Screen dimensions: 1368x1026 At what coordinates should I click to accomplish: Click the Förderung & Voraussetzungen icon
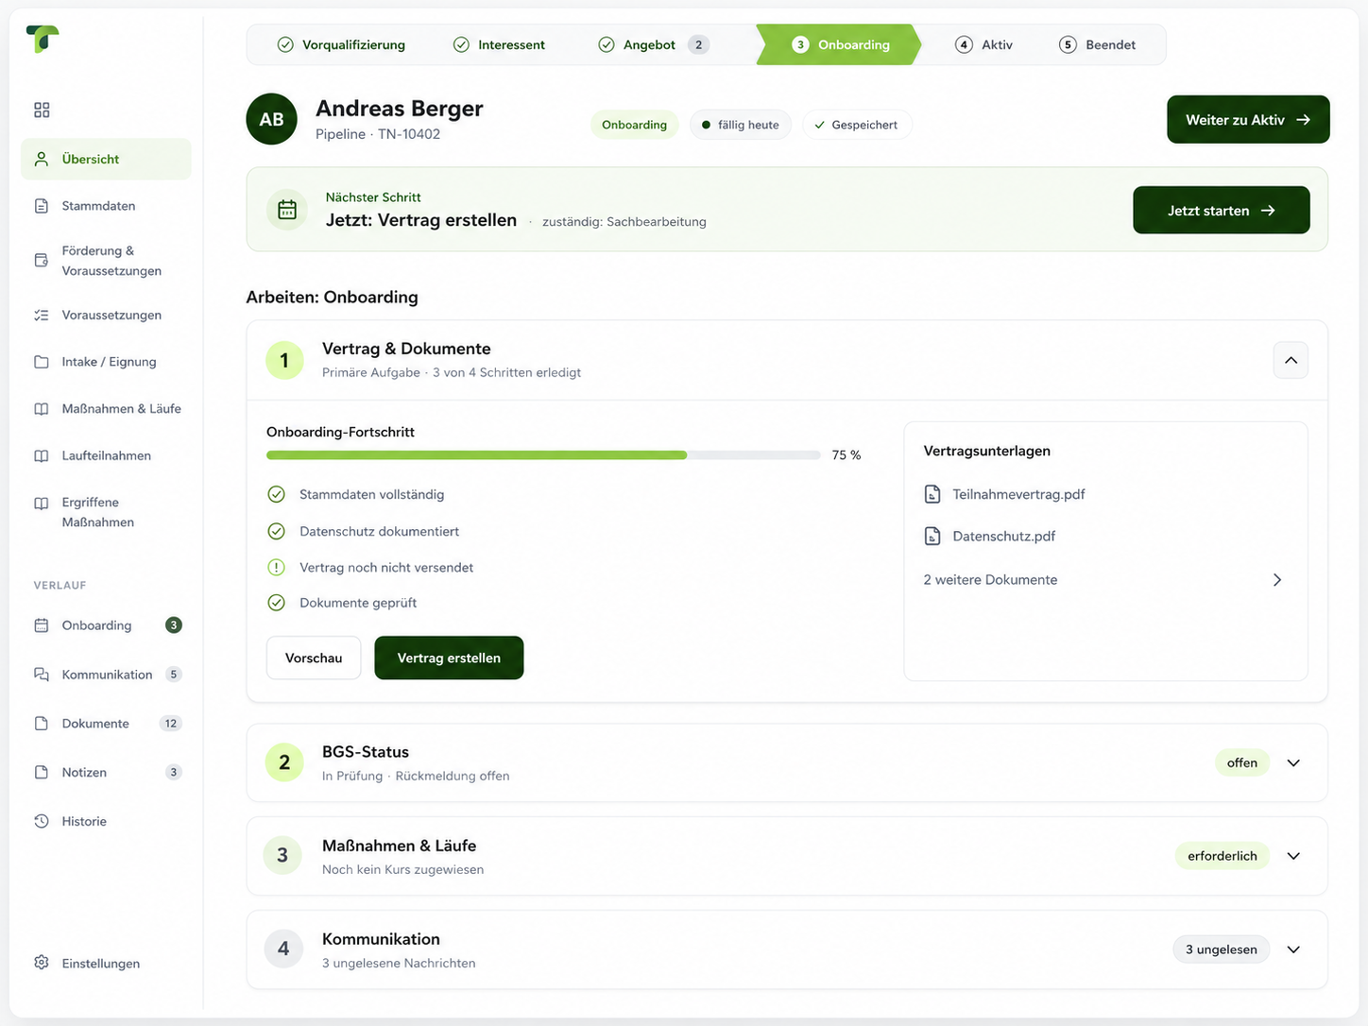coord(42,261)
